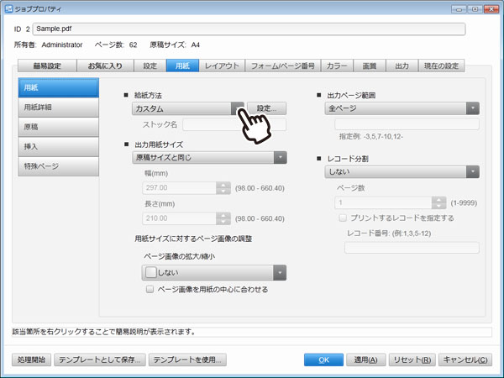
Task: Select 特殊ページ in the left sidebar
Action: pos(57,165)
